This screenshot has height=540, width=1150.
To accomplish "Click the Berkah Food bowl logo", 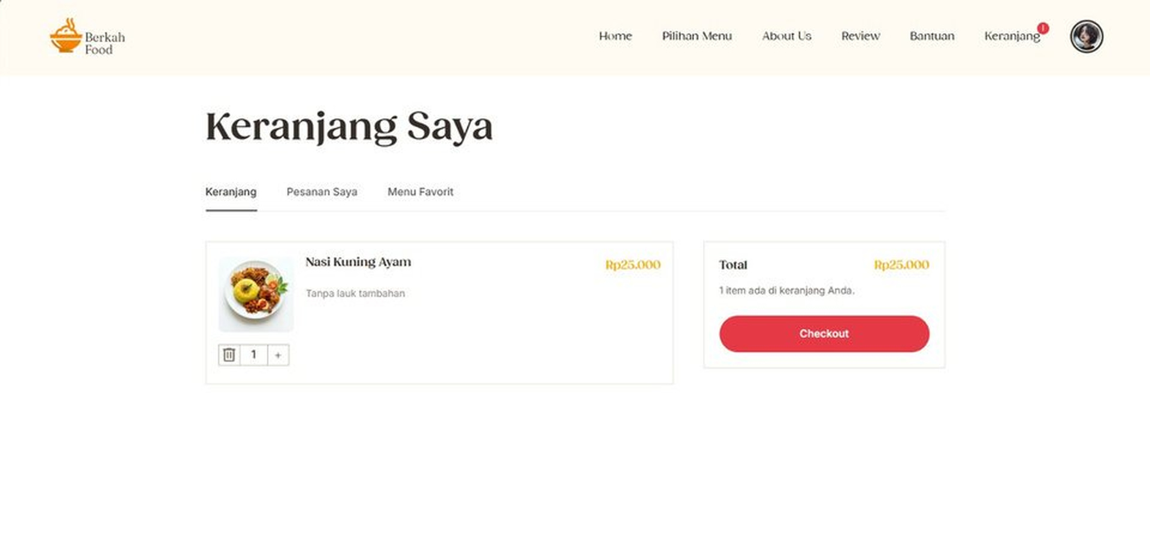I will click(66, 35).
